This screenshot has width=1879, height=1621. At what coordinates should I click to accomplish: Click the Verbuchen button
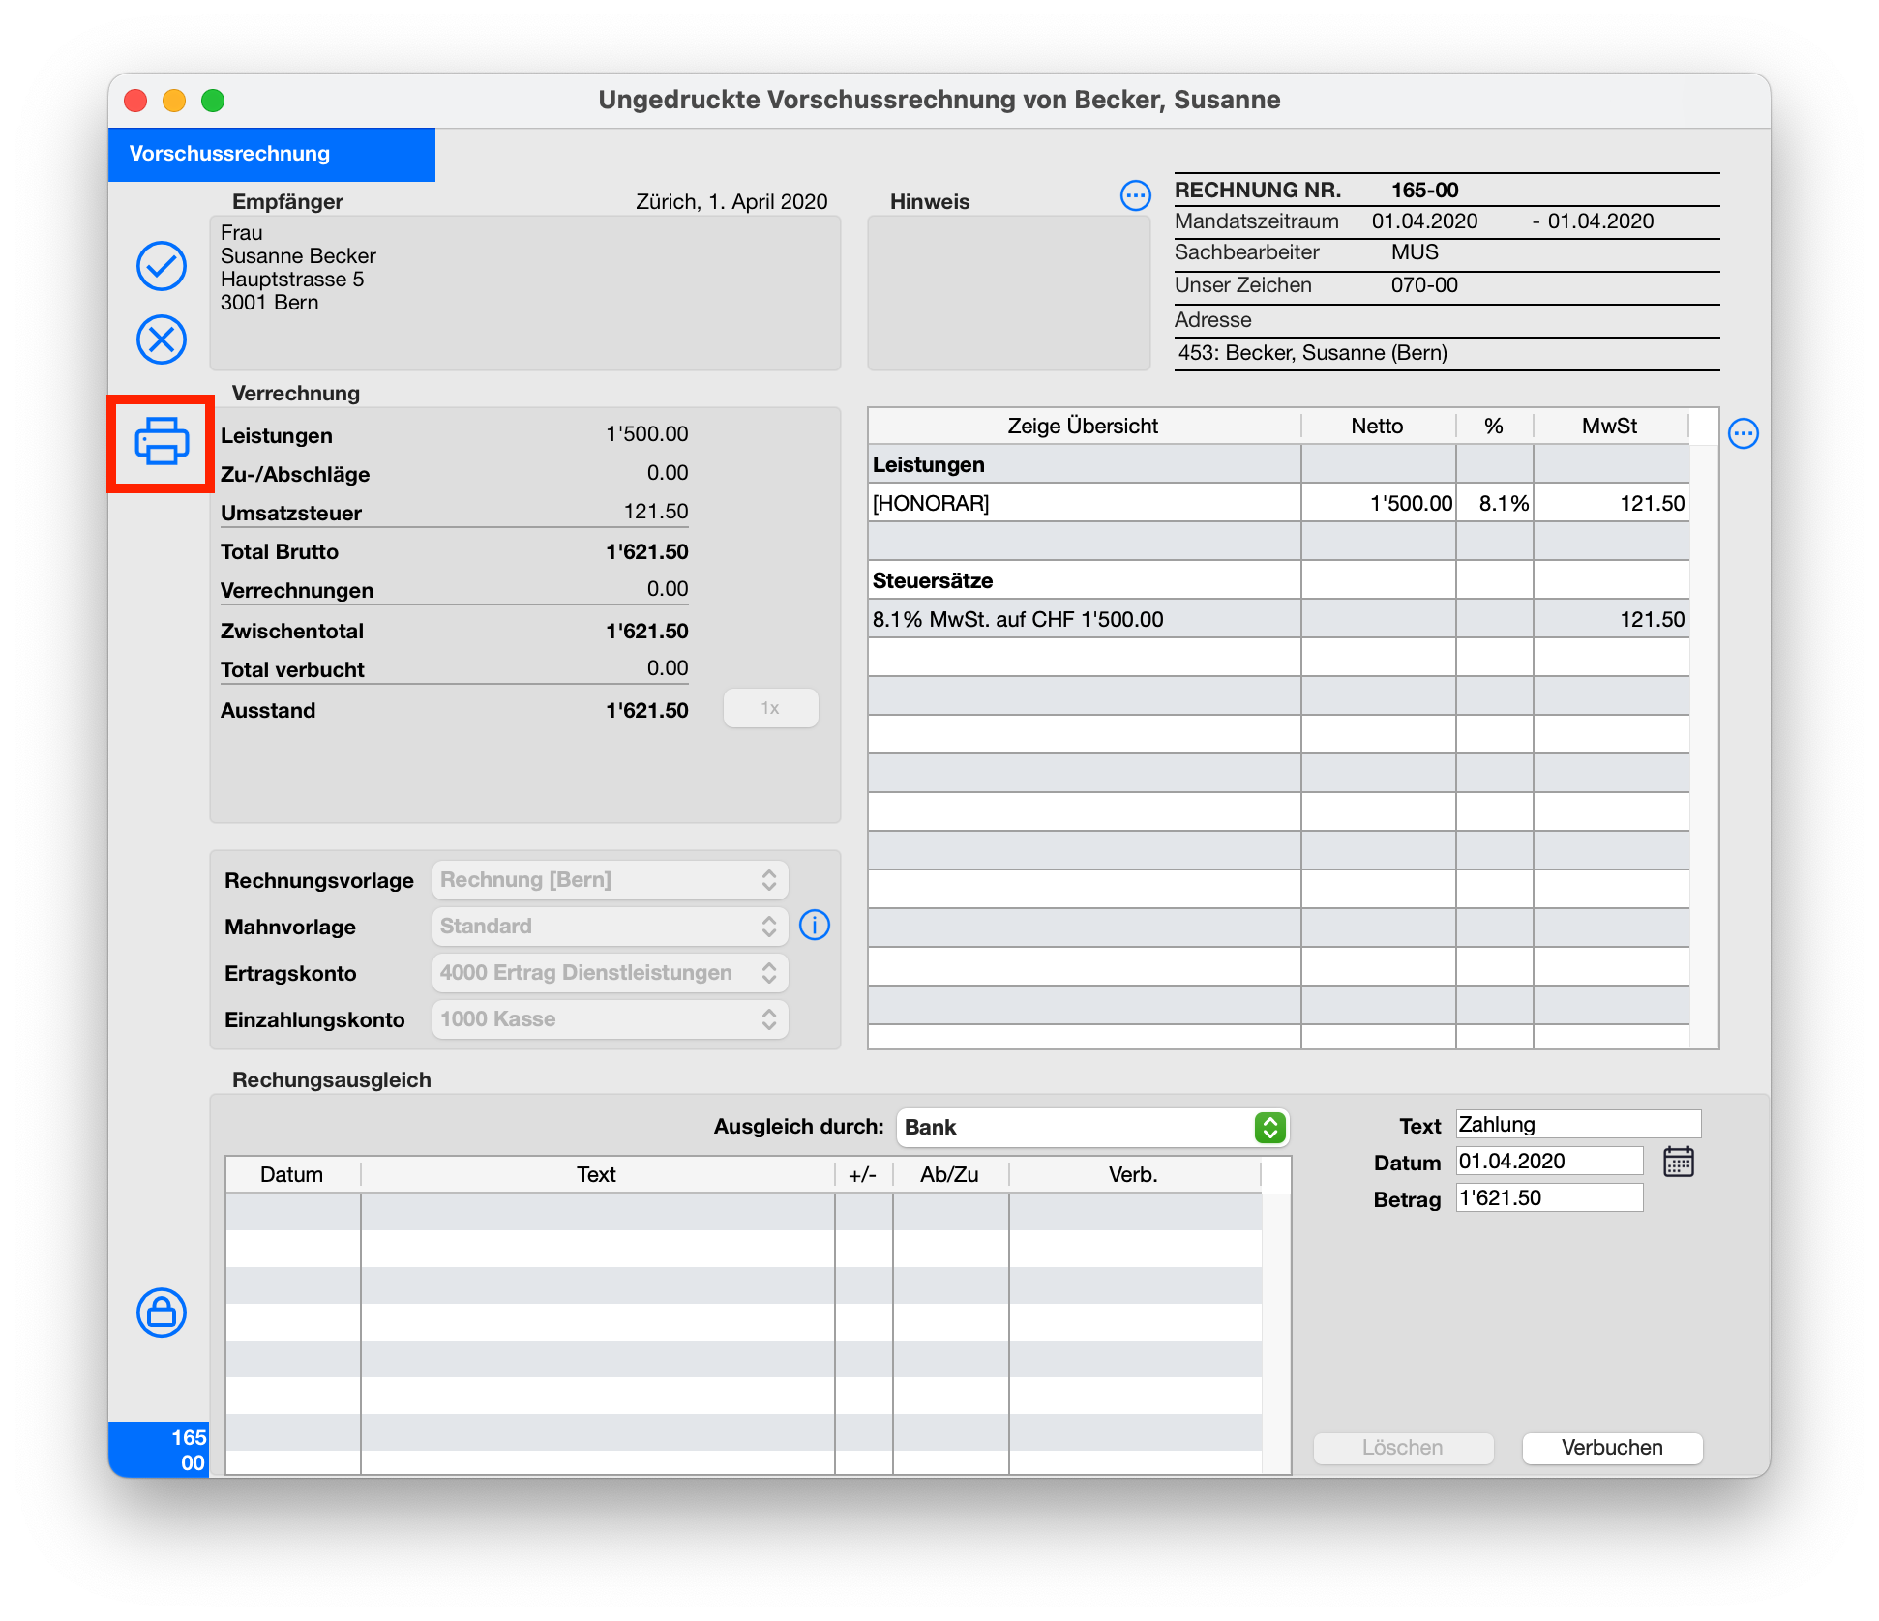1612,1448
